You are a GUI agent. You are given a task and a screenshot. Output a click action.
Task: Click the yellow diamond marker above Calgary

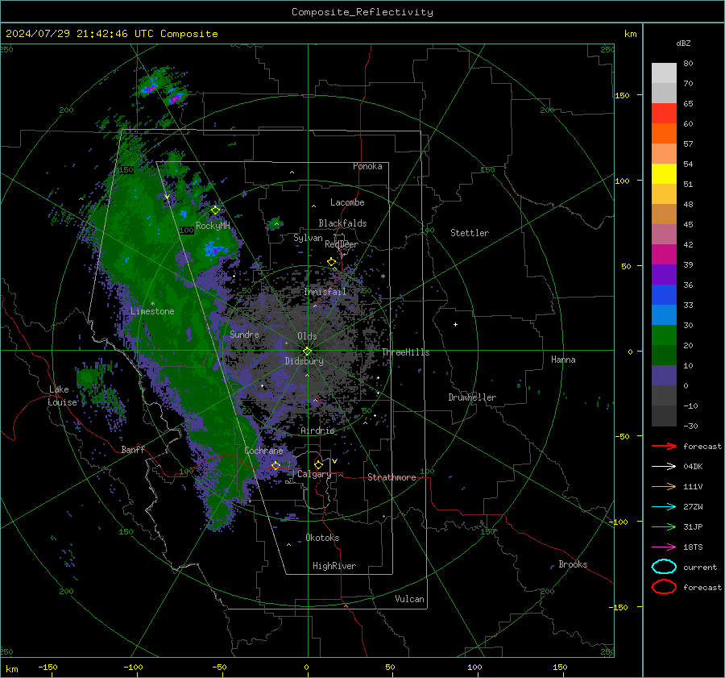(318, 464)
